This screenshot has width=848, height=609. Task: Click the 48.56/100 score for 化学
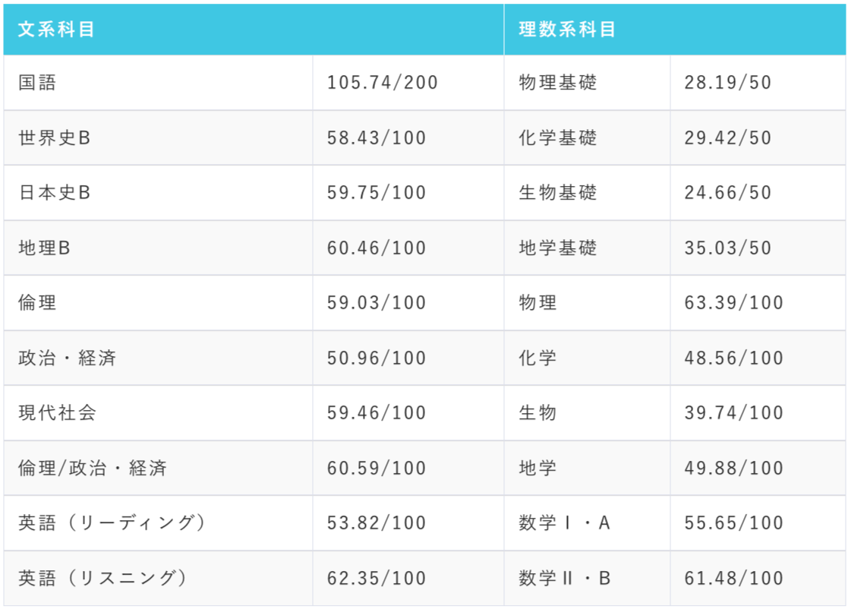point(733,358)
